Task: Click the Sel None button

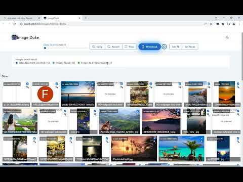Action: point(190,47)
